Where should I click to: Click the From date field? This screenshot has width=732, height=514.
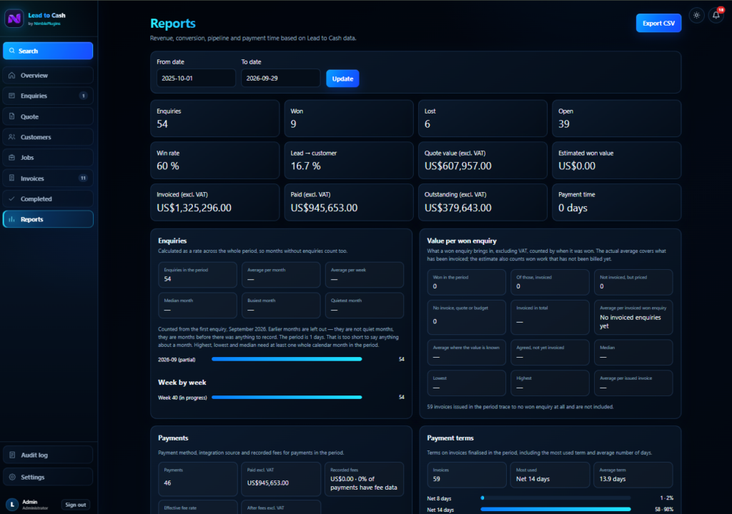point(196,79)
